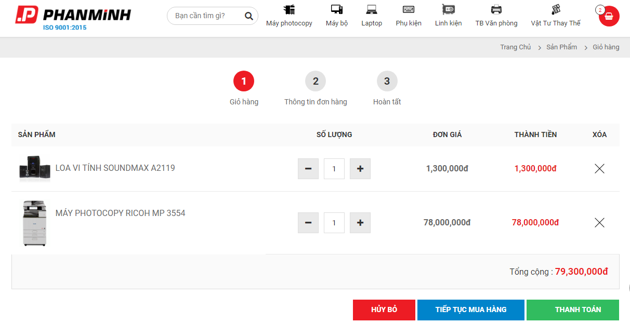Click the 1,300,000đ unit price (Đơn giá)

[447, 168]
